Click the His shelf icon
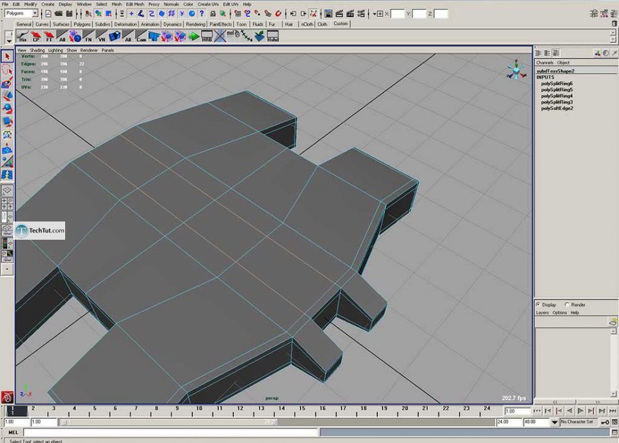 23,36
